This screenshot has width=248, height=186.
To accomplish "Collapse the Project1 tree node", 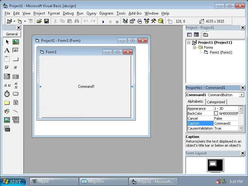I will click(x=188, y=42).
